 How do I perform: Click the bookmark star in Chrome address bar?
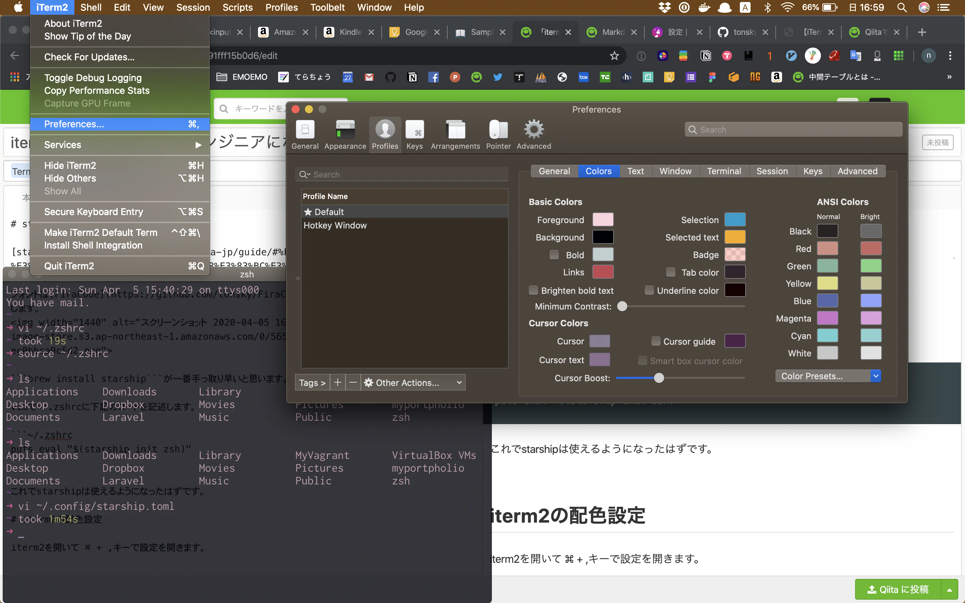(614, 56)
